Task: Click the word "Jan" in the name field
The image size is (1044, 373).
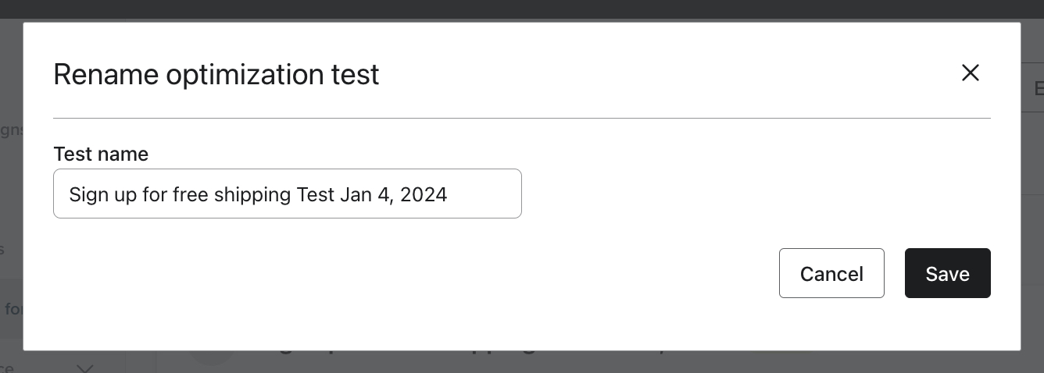Action: tap(356, 194)
